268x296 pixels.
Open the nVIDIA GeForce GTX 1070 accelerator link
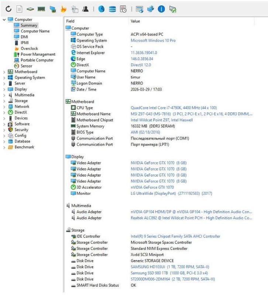click(x=152, y=188)
